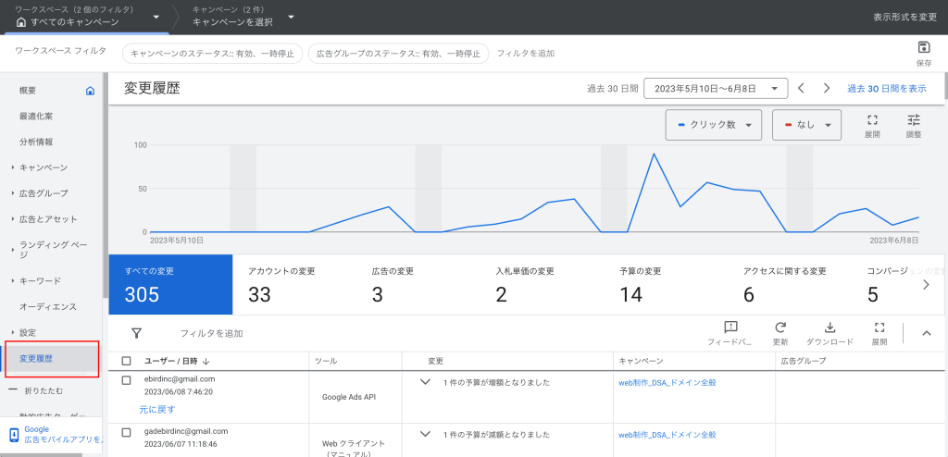This screenshot has width=948, height=457.
Task: Open 分析情報 in the sidebar
Action: click(36, 142)
